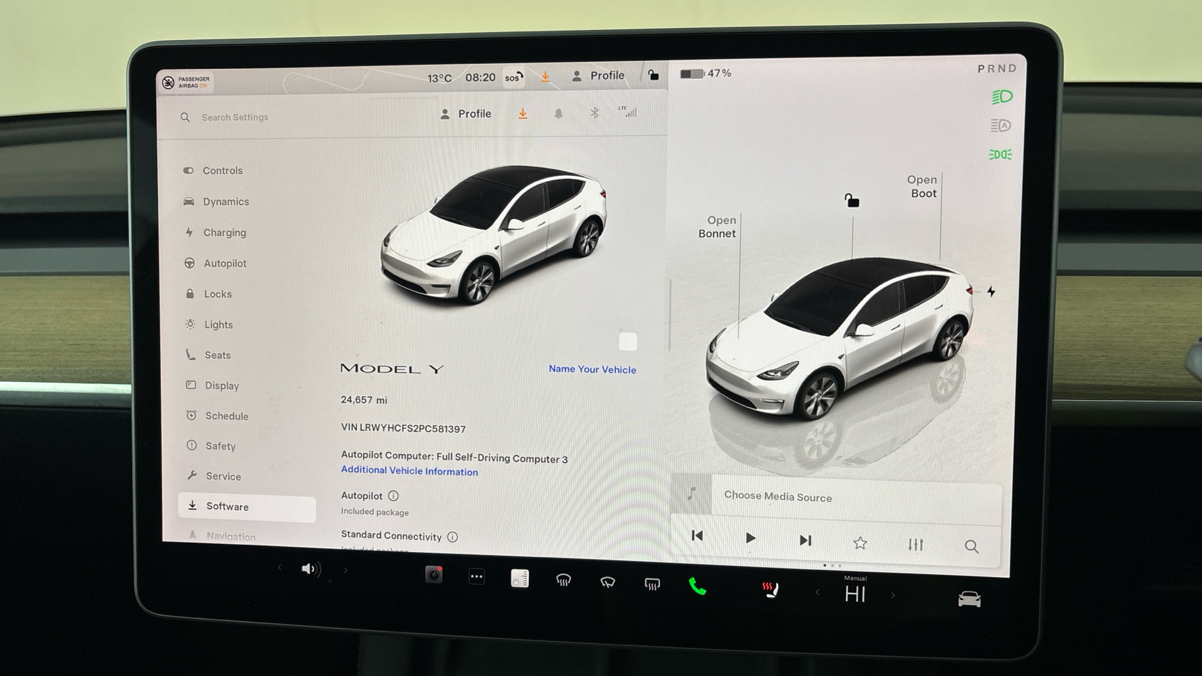Open the Additional Vehicle Information link
1202x676 pixels.
click(409, 471)
